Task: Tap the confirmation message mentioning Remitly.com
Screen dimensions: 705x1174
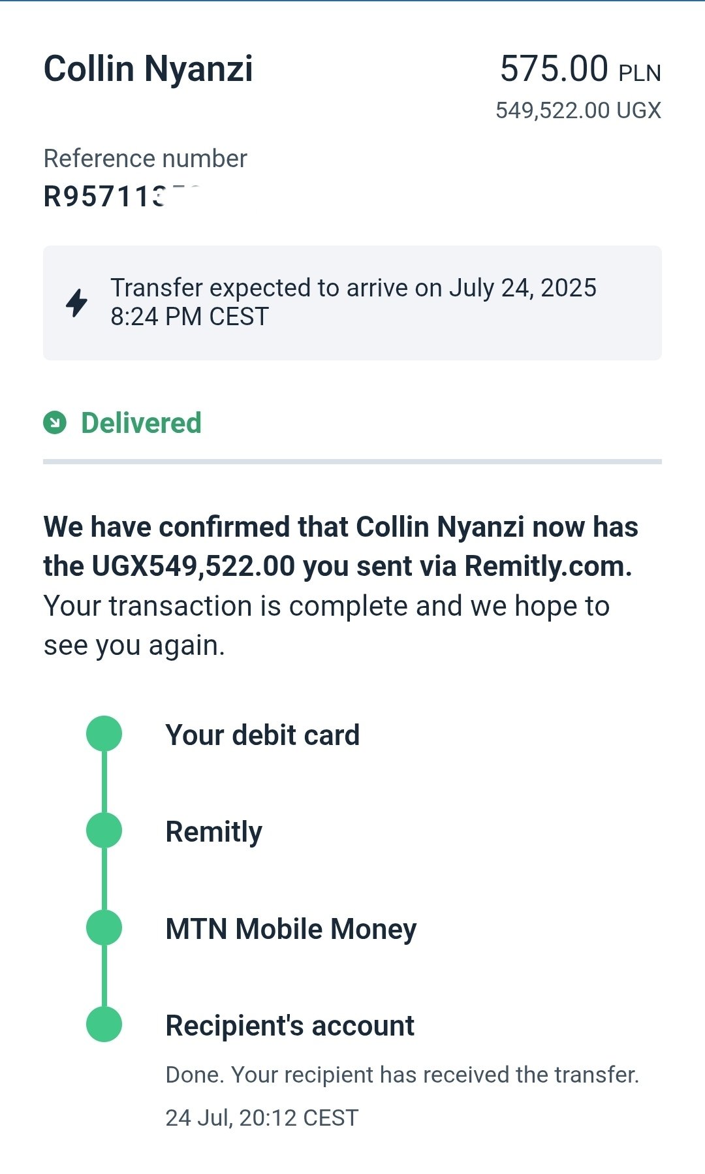Action: [x=341, y=586]
